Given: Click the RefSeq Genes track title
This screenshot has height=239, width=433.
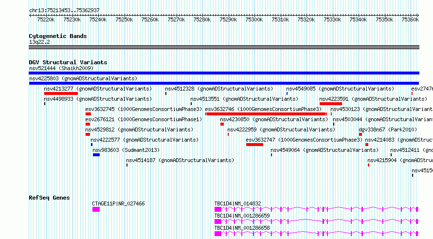Looking at the screenshot, I should [x=50, y=198].
